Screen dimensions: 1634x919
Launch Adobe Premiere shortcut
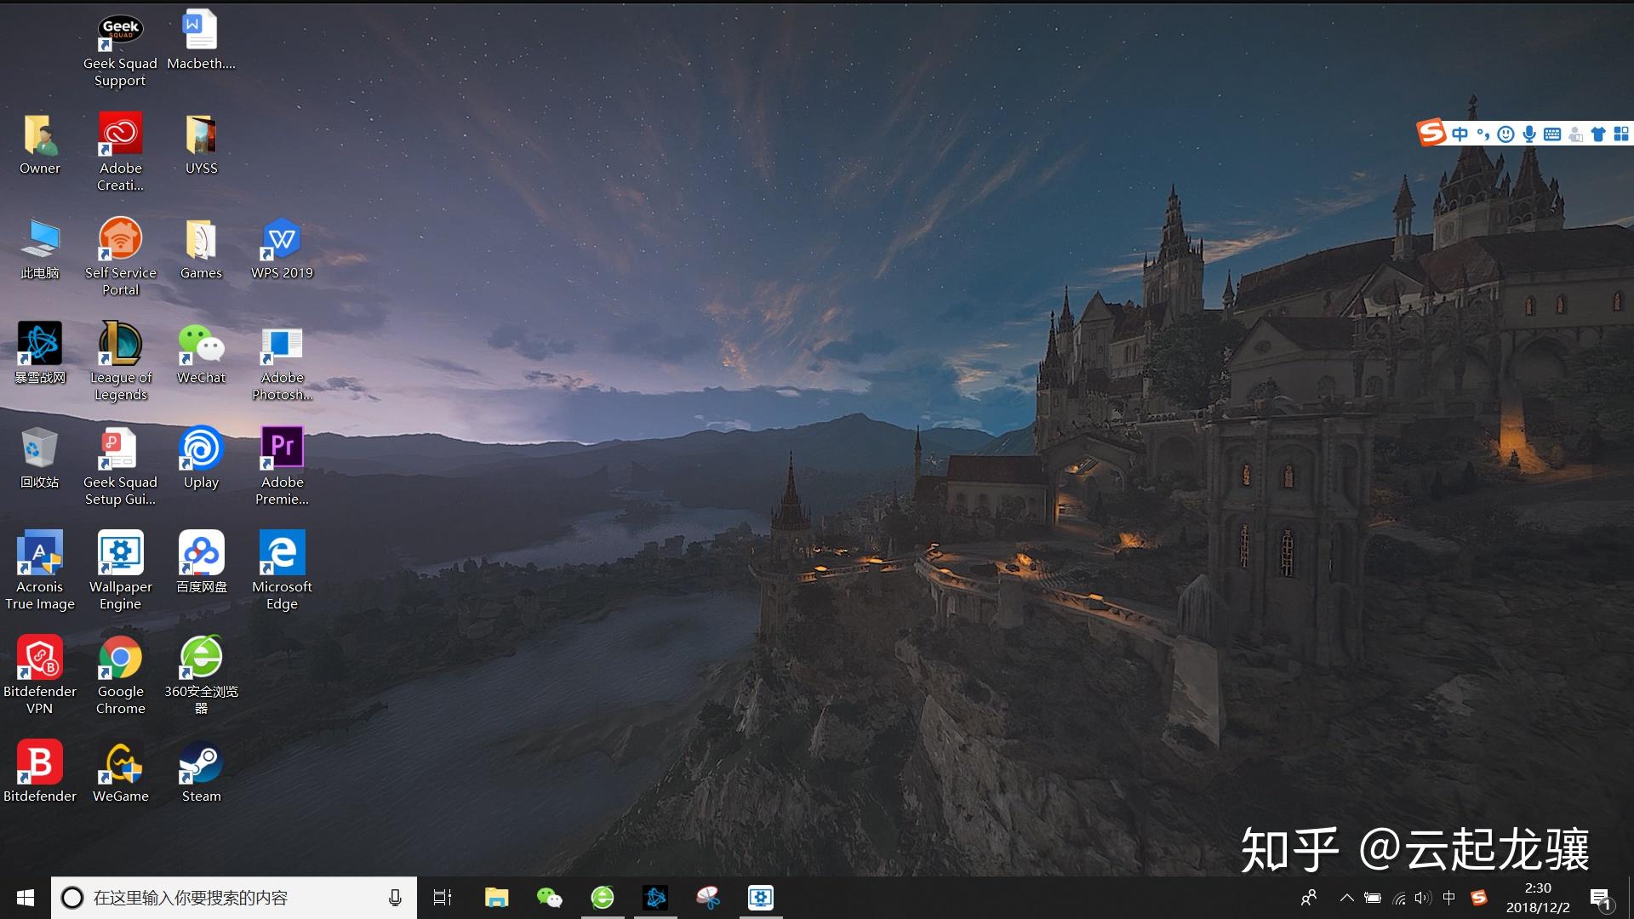coord(282,468)
